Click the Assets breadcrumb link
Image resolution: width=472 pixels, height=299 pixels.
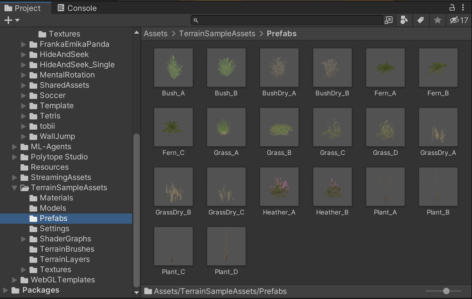pyautogui.click(x=156, y=34)
